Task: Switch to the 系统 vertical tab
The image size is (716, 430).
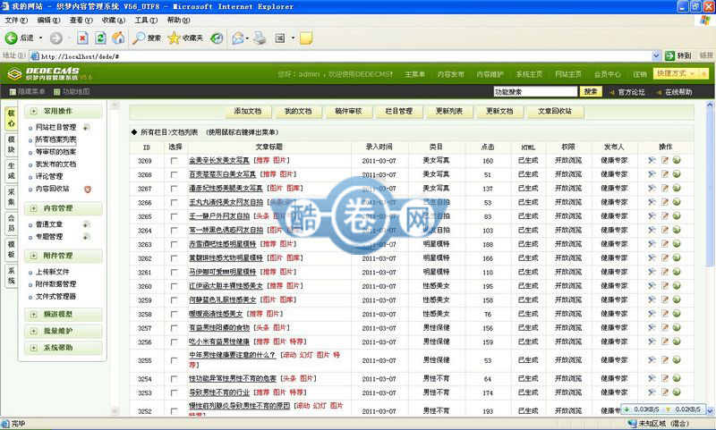Action: 11,275
